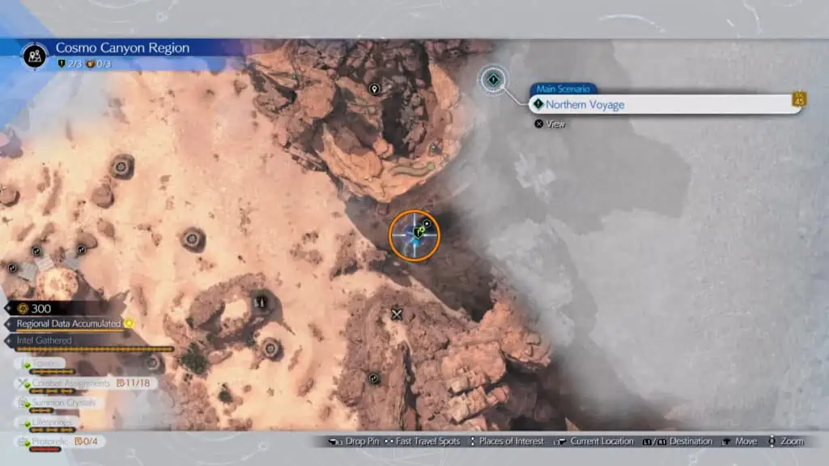
Task: Click the 2/3 counter under the region title
Action: (74, 64)
